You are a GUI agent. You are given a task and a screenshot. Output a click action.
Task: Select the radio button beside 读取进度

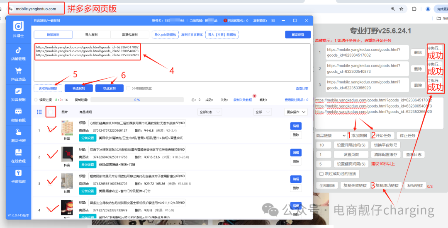coord(36,100)
